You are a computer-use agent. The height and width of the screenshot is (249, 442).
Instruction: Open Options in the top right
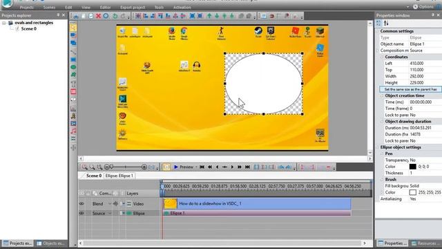pos(423,7)
